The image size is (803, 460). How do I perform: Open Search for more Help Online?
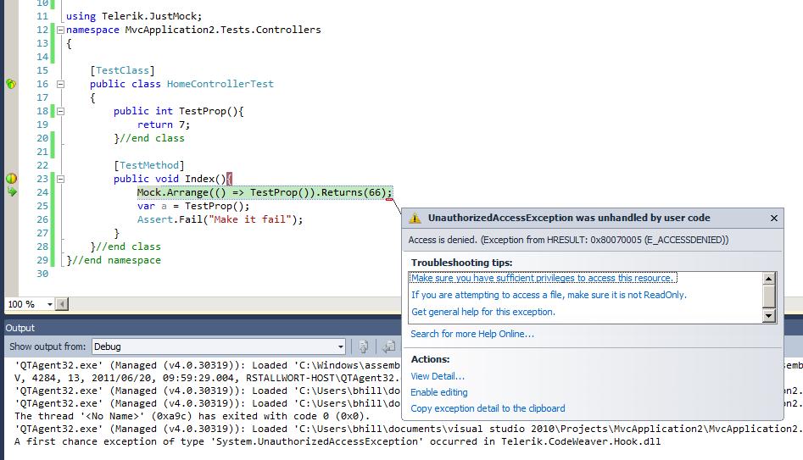(472, 334)
